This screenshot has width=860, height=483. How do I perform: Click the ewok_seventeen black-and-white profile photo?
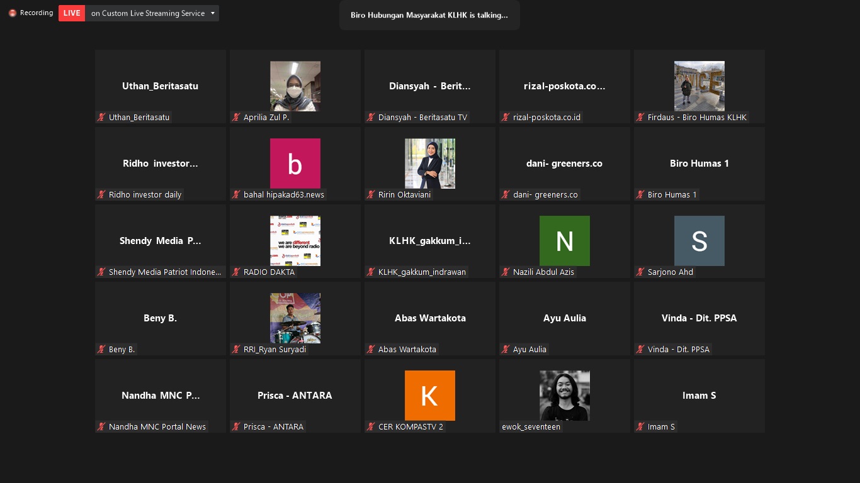point(564,396)
